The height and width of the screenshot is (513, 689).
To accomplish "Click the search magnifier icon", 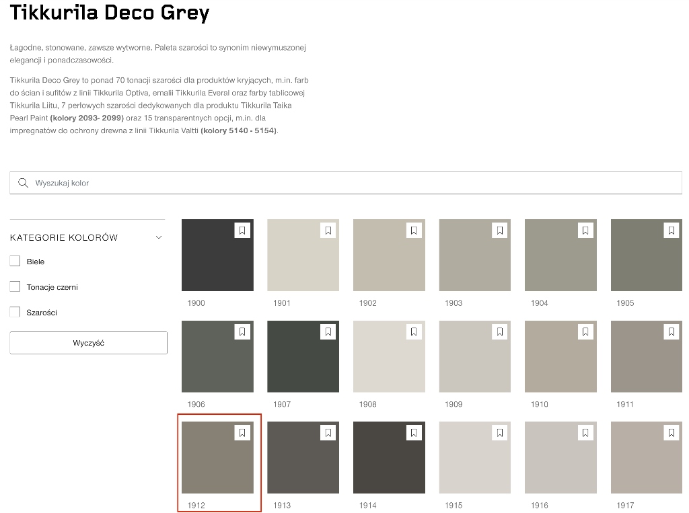I will tap(24, 183).
